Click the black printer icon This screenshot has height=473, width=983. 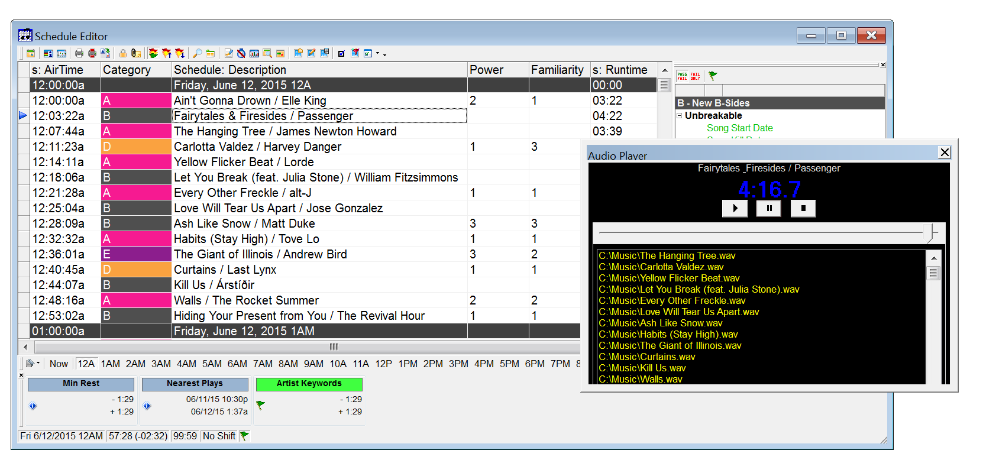pyautogui.click(x=79, y=54)
